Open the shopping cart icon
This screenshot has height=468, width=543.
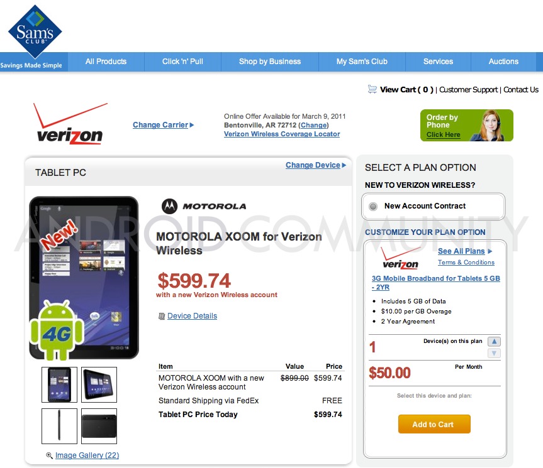pos(372,89)
